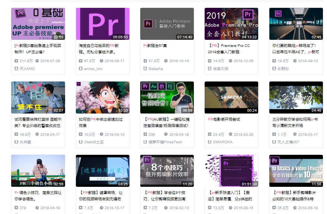327x214 pixels.
Task: Click the clock icon beside 2018-05-17
Action: (x=101, y=61)
